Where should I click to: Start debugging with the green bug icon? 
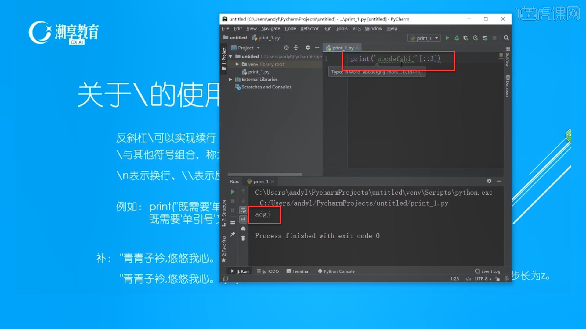(457, 38)
